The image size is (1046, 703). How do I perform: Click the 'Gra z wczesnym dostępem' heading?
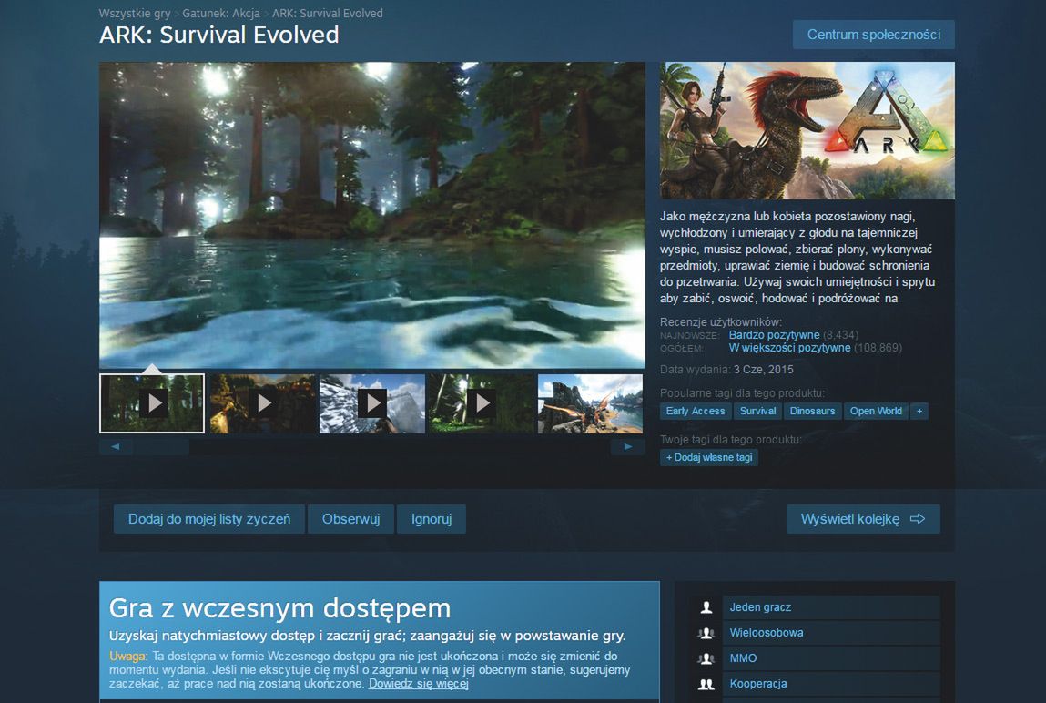pyautogui.click(x=279, y=608)
